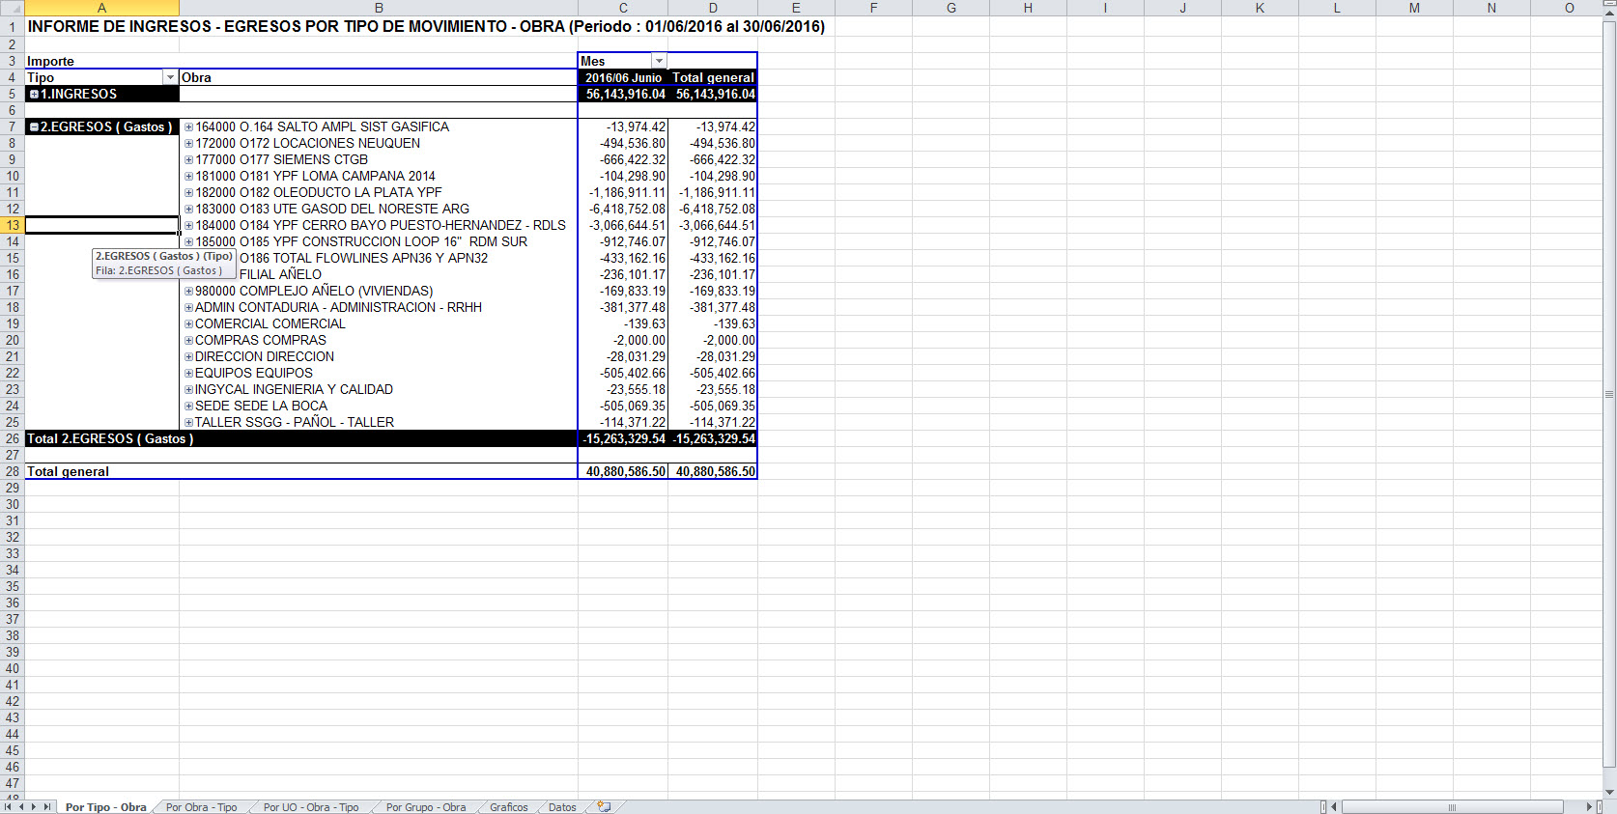Expand 177000 O177 SIEMENS CTGB row
The width and height of the screenshot is (1617, 814).
(189, 160)
